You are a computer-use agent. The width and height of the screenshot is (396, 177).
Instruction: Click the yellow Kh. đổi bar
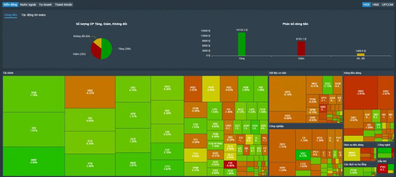[361, 54]
